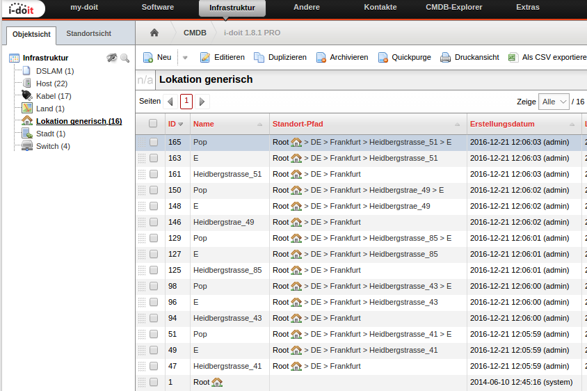This screenshot has height=391, width=587.
Task: Click the Archivieren icon
Action: point(321,57)
